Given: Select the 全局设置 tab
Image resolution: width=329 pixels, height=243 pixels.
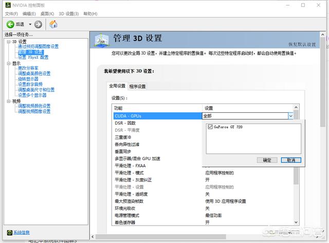Looking at the screenshot, I should click(x=117, y=85).
